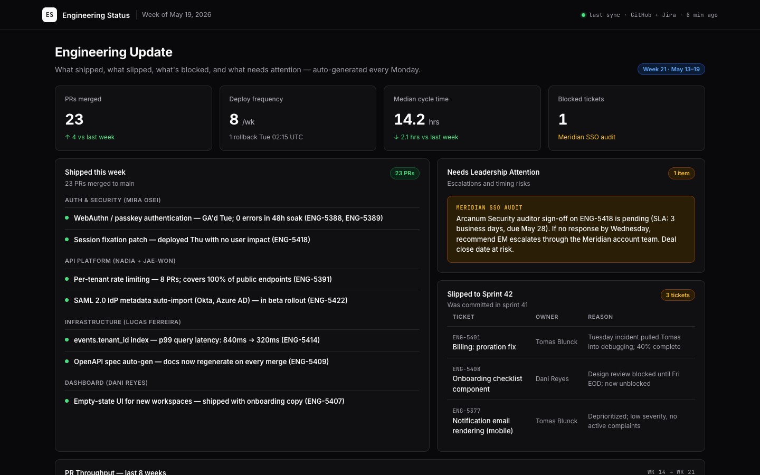This screenshot has height=475, width=760.
Task: Click the OWNER column header
Action: (547, 317)
